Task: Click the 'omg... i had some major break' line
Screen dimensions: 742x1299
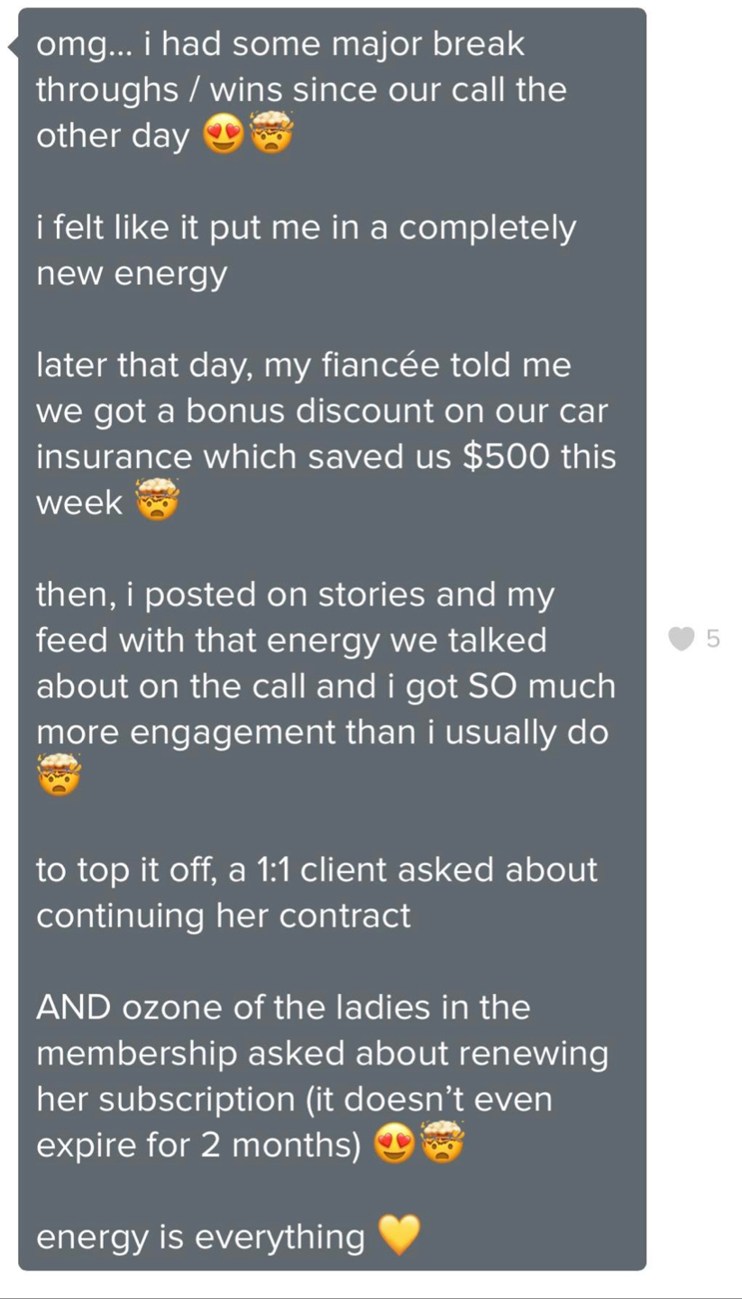Action: click(x=279, y=44)
